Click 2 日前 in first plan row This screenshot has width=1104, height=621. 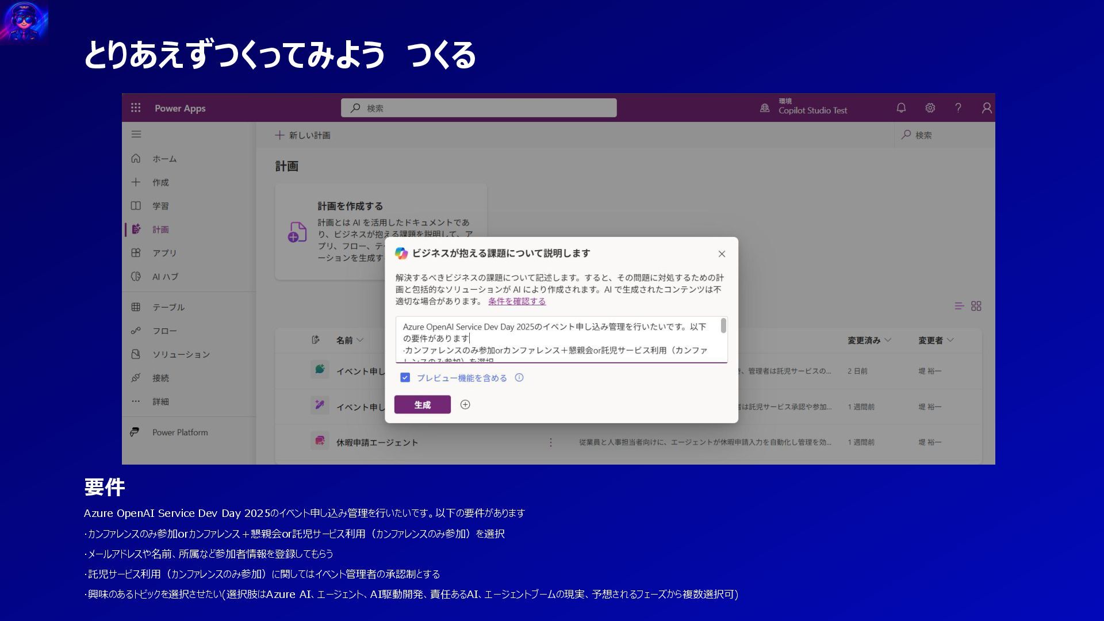pyautogui.click(x=857, y=371)
